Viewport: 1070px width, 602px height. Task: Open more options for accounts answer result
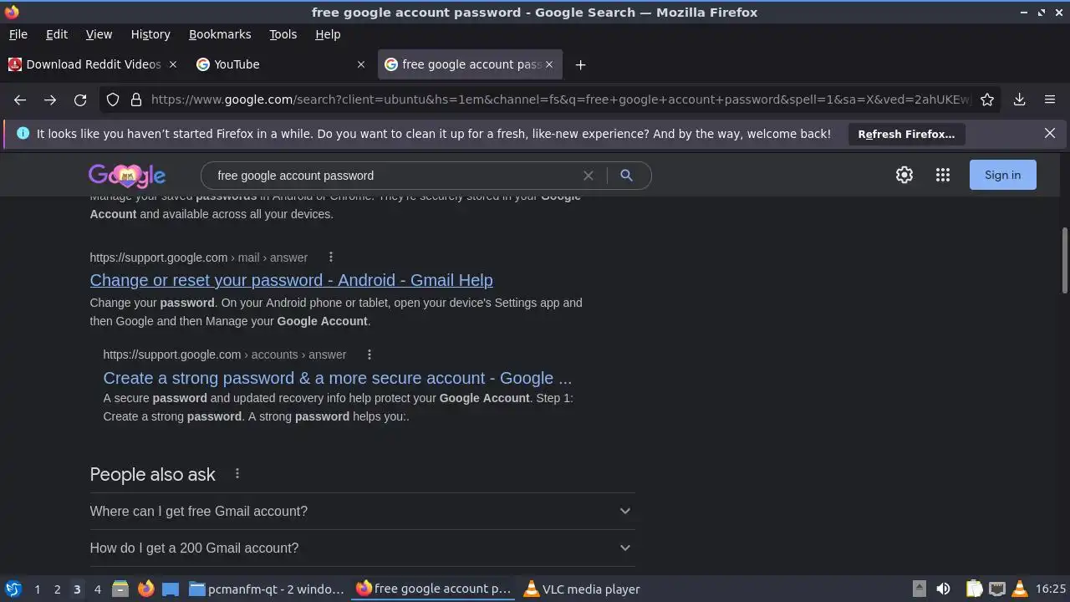point(369,355)
